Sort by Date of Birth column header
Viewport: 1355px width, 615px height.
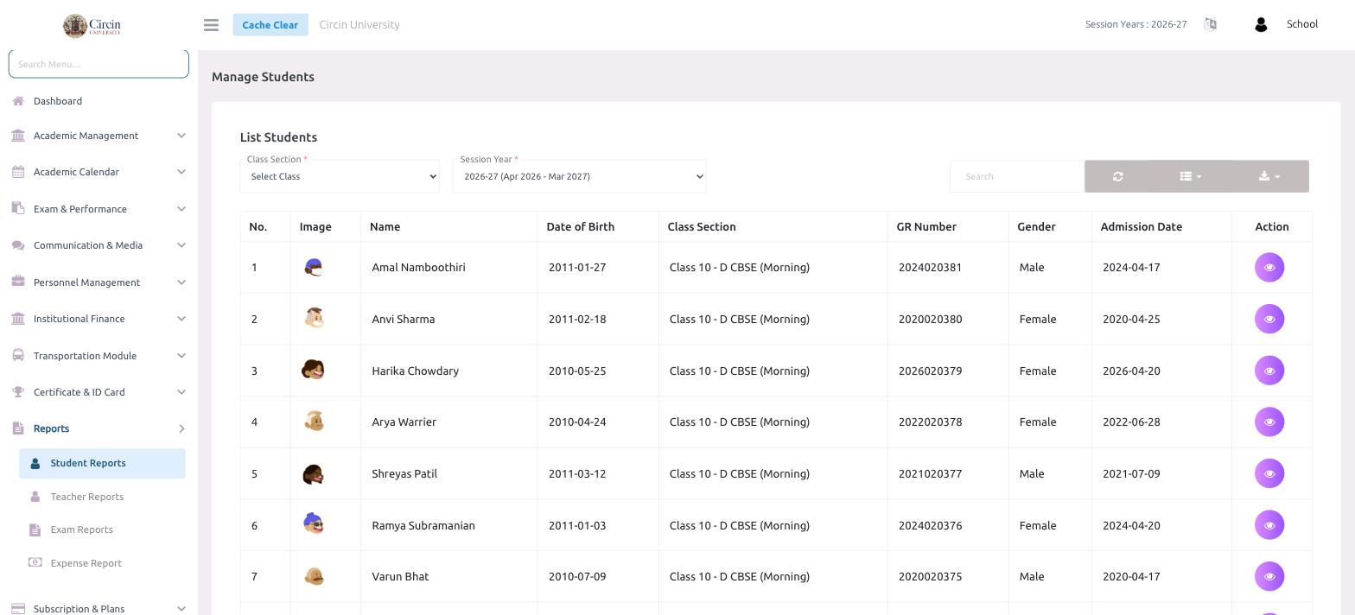[x=598, y=226]
